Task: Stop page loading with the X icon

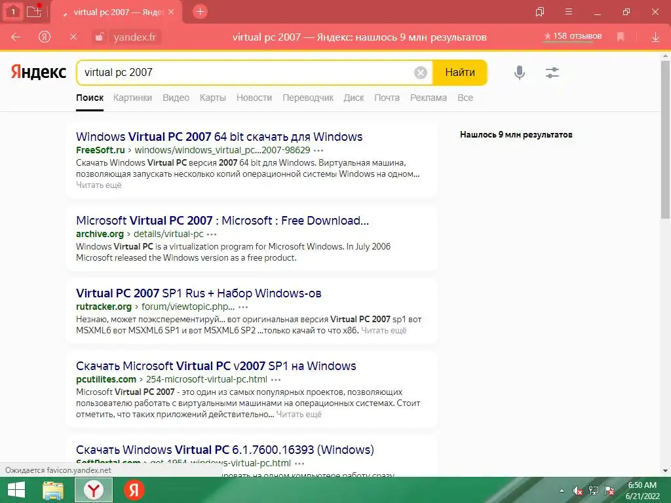Action: pyautogui.click(x=73, y=37)
